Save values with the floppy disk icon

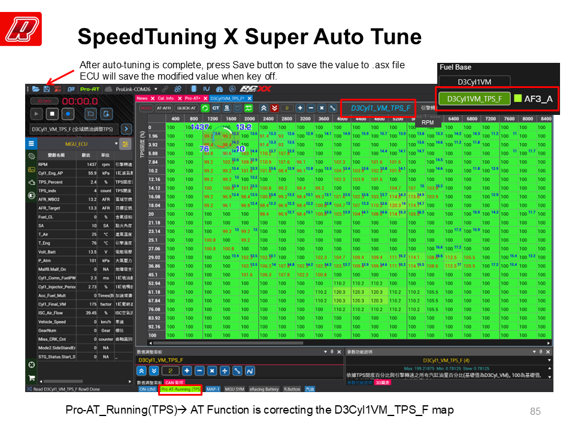pyautogui.click(x=47, y=89)
